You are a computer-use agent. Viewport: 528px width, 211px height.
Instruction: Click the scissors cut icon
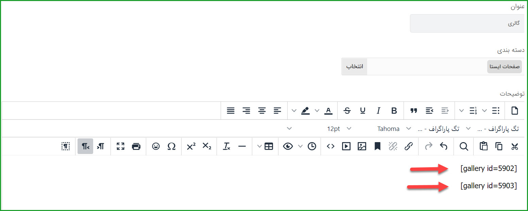coord(514,146)
